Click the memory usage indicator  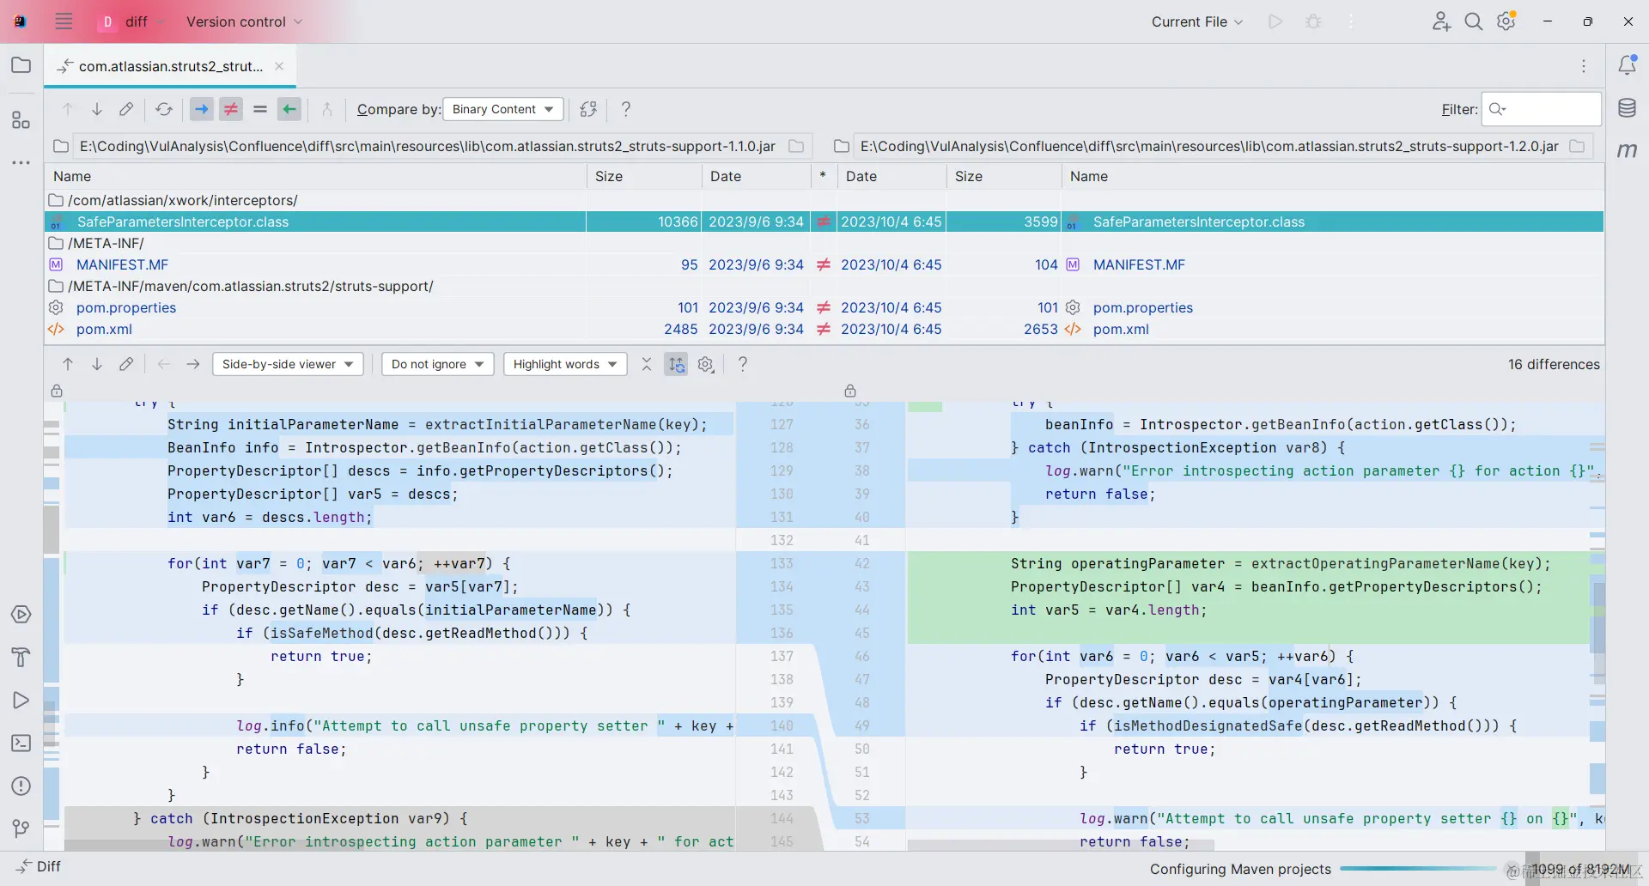click(x=1581, y=869)
